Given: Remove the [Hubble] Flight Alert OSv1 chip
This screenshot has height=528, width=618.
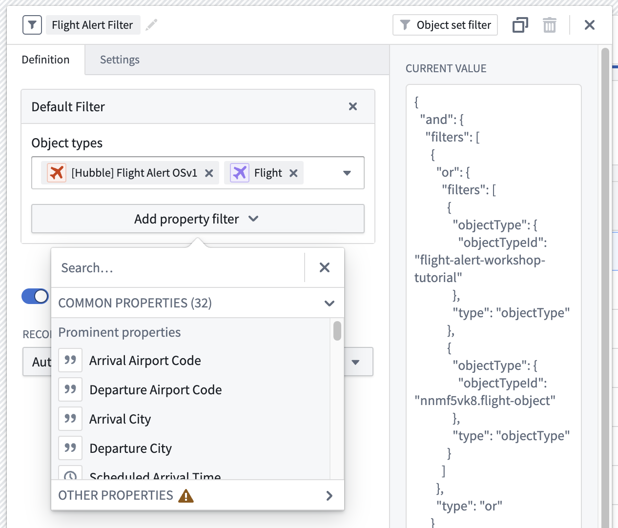Looking at the screenshot, I should 209,173.
